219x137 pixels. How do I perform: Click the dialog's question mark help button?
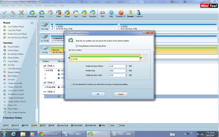tap(144, 33)
